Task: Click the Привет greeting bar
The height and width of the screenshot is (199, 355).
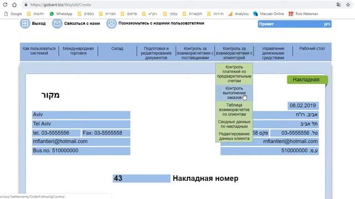Action: tap(295, 24)
